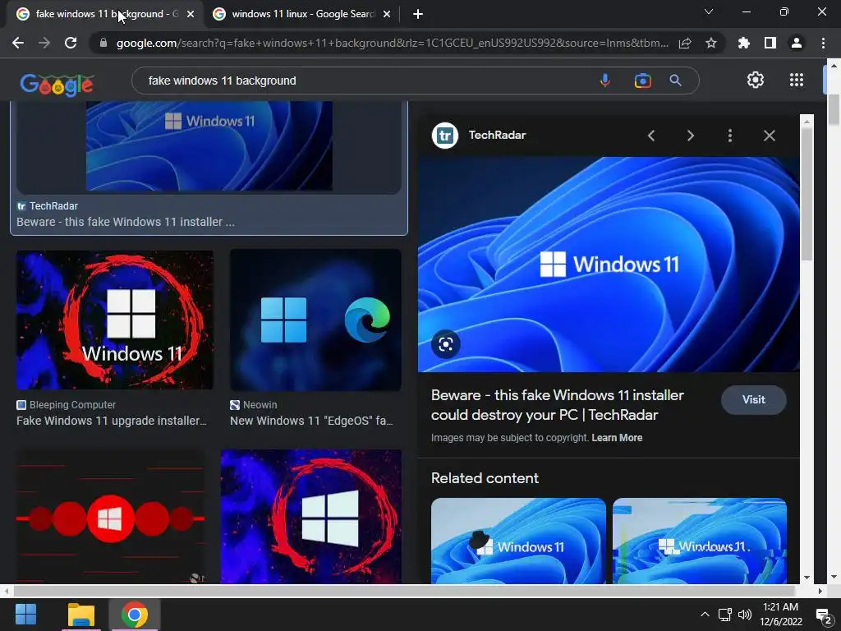The image size is (841, 631).
Task: Click the preview panel scroll down arrow
Action: [x=807, y=578]
